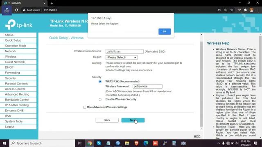Open Access Control in the sidebar
The height and width of the screenshot is (147, 262).
click(x=18, y=89)
